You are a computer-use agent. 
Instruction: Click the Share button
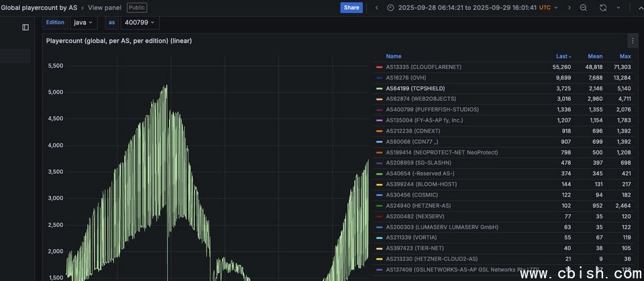tap(351, 7)
